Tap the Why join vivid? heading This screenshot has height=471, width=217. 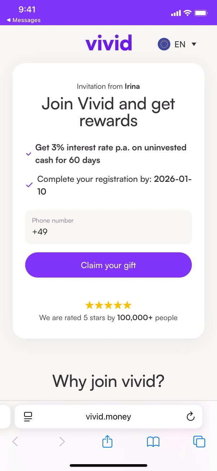click(108, 380)
